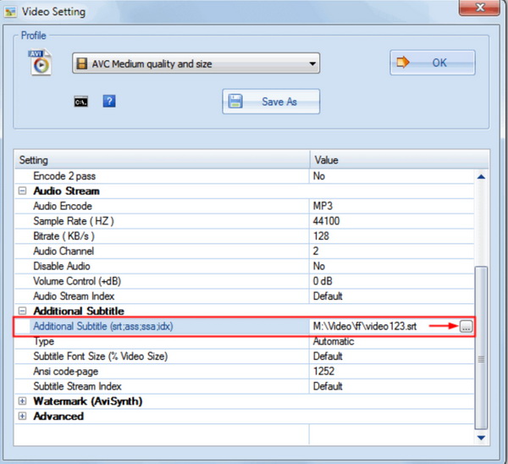508x464 pixels.
Task: Click scrollbar down arrow in settings list
Action: 482,437
